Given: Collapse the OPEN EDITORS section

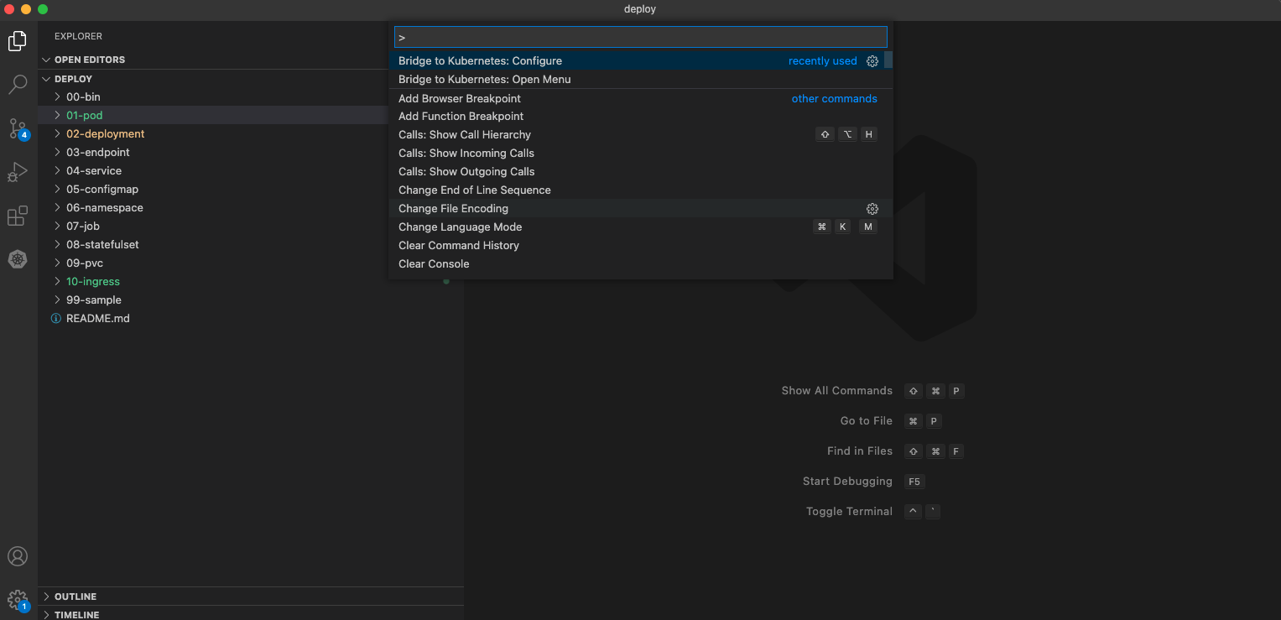Looking at the screenshot, I should pyautogui.click(x=48, y=60).
